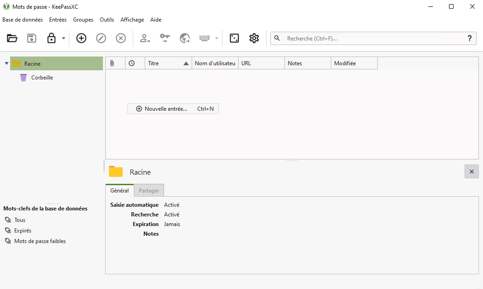Open the Entrées menu
Viewport: 483px width, 289px height.
[57, 19]
